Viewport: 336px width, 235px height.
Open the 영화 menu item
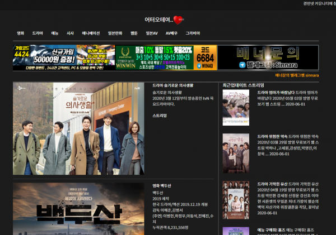tap(21, 33)
